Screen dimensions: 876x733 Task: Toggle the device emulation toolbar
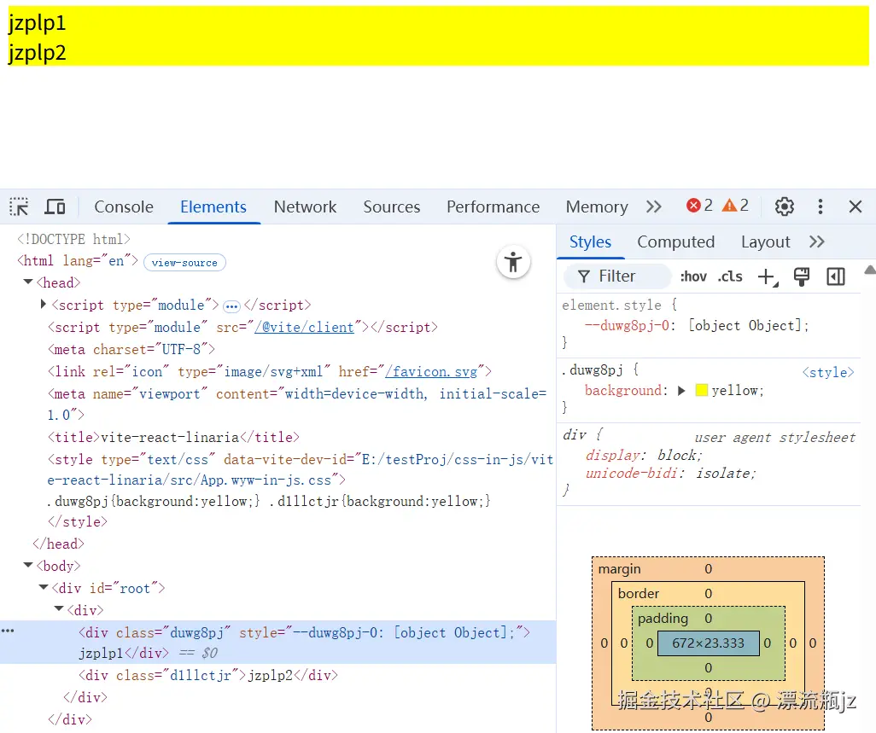(x=55, y=206)
